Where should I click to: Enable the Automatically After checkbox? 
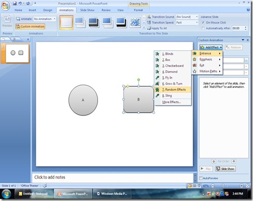coord(203,28)
